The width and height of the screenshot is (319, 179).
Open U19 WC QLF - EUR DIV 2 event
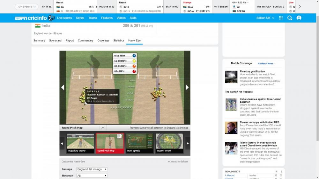(271, 7)
